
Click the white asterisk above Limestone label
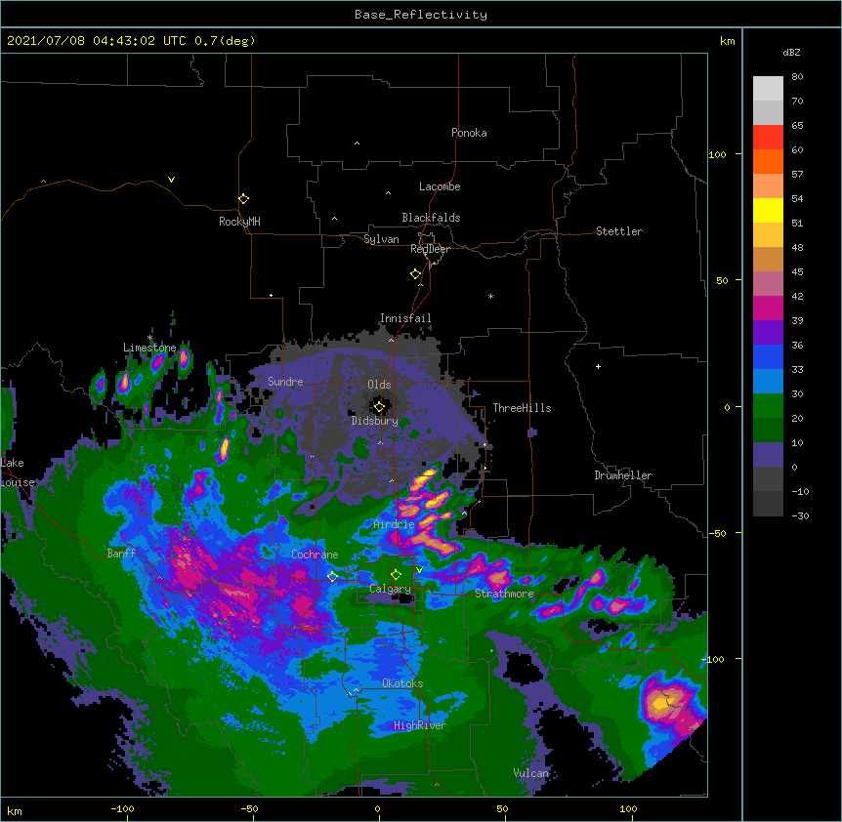click(x=149, y=338)
